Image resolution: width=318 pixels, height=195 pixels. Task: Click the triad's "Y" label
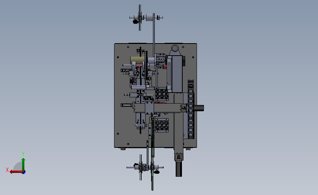click(x=23, y=154)
